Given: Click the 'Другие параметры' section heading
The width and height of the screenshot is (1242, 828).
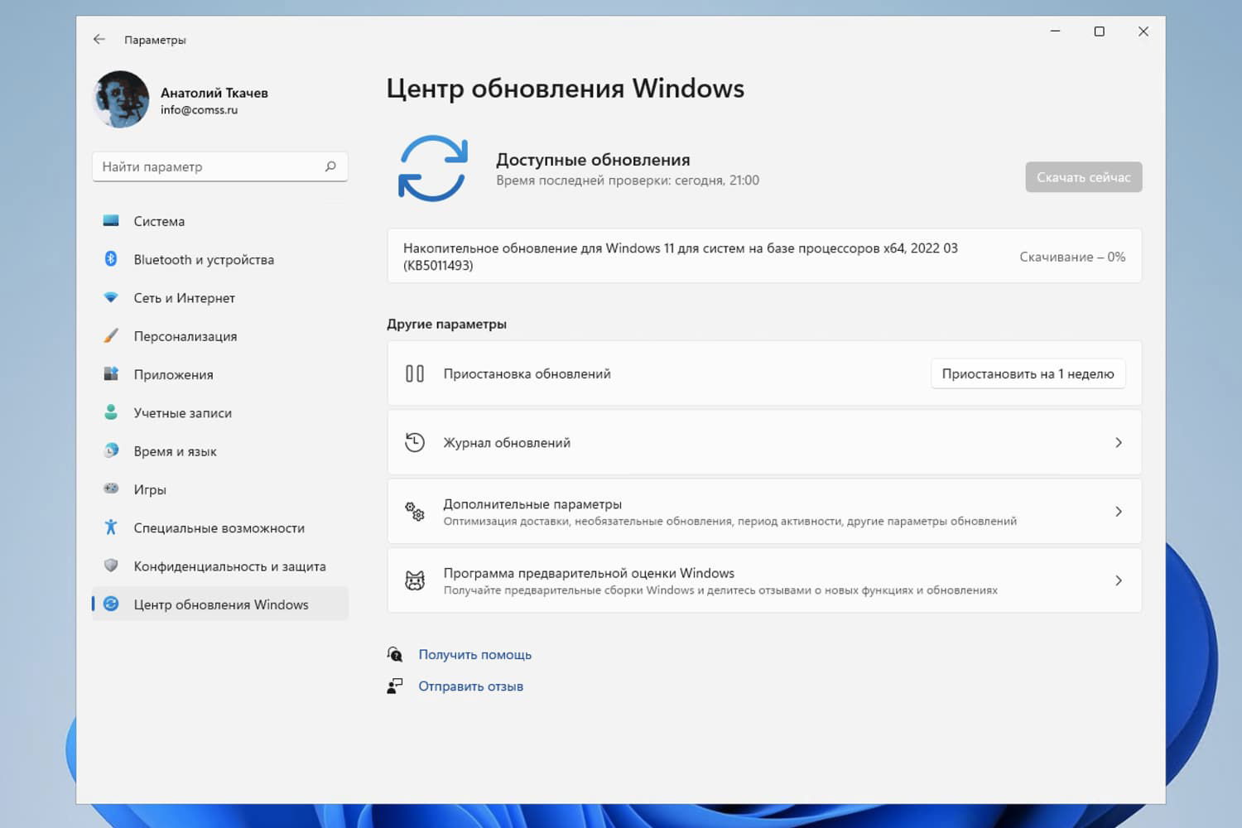Looking at the screenshot, I should click(x=446, y=324).
